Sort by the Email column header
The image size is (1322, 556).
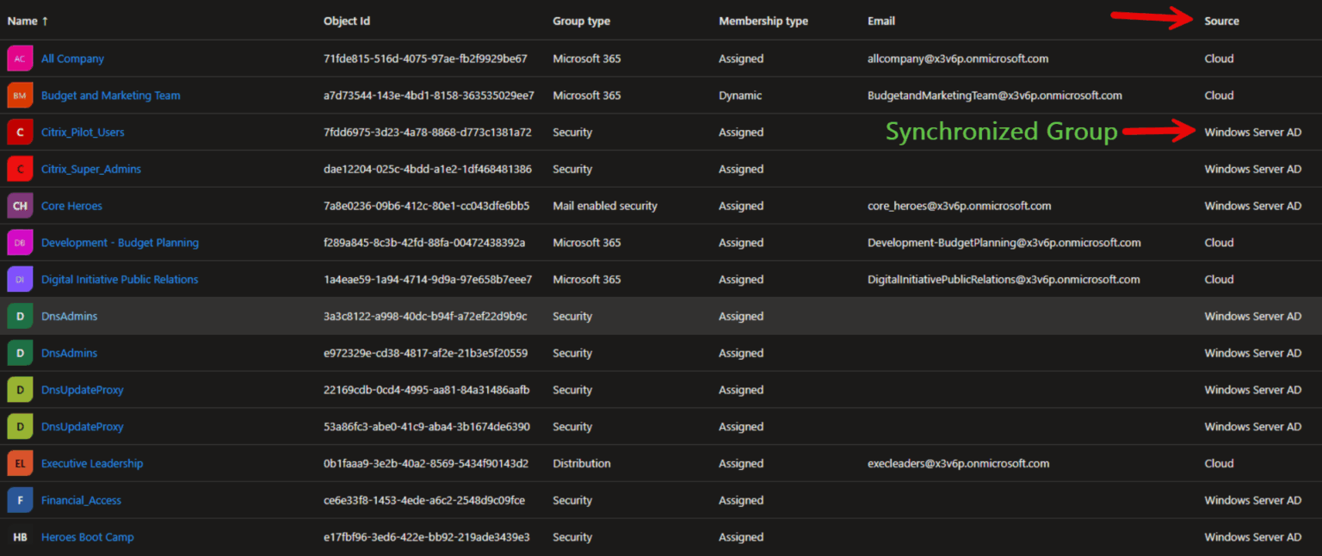pos(881,22)
